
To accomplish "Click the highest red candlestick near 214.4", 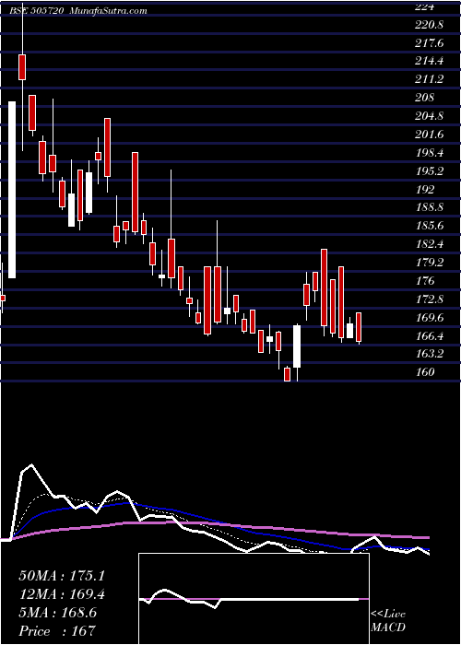I will (22, 67).
